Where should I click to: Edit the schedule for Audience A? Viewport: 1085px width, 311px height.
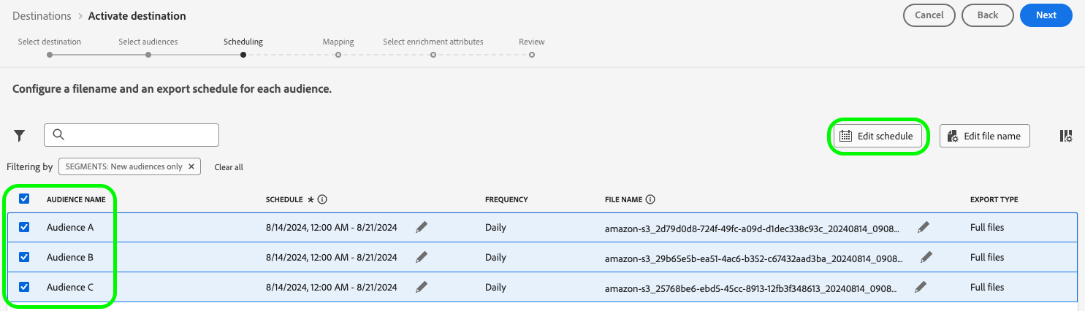422,227
